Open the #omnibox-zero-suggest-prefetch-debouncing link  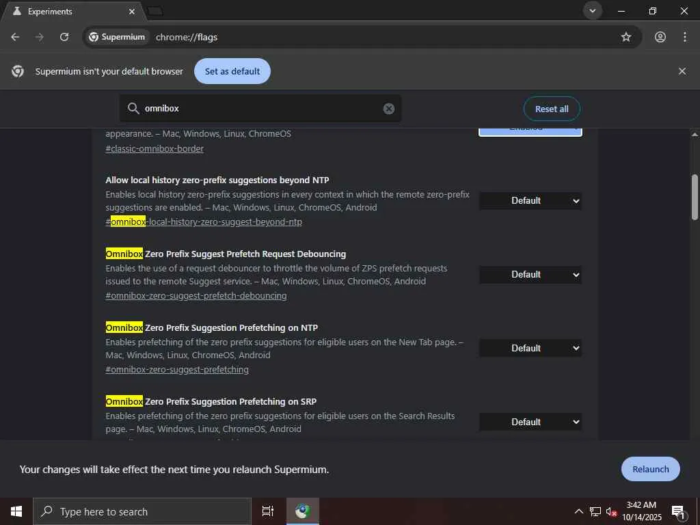click(x=196, y=295)
